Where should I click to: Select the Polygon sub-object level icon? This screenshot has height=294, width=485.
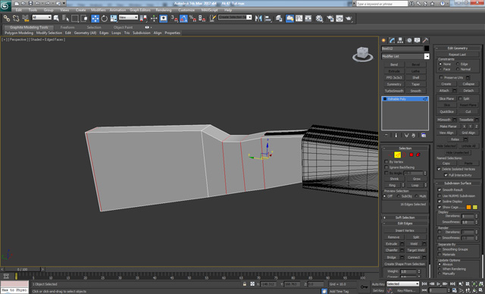[x=411, y=155]
